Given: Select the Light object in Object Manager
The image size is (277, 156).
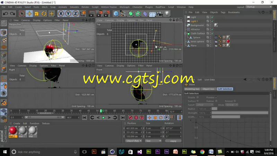Looking at the screenshot, I should pyautogui.click(x=193, y=17).
